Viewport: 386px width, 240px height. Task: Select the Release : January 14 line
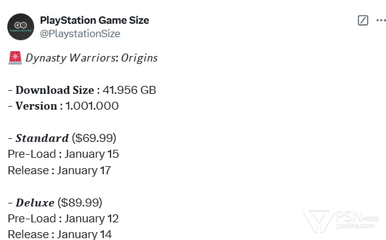click(x=60, y=235)
